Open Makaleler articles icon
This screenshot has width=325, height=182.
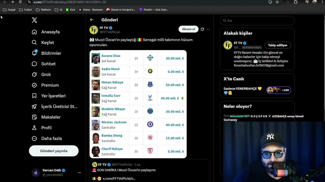click(x=34, y=117)
